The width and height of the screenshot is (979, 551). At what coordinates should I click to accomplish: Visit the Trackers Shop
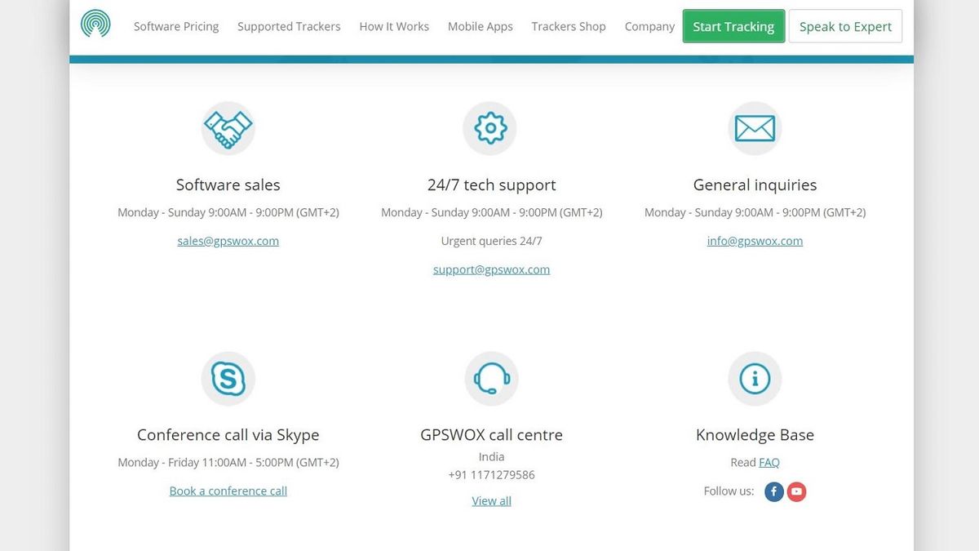point(569,26)
